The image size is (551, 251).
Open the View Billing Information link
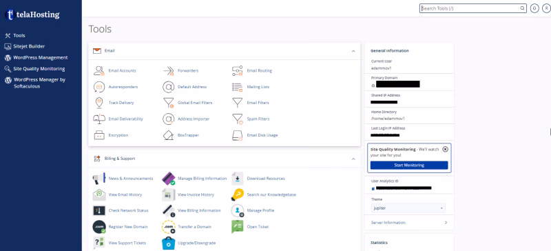199,210
